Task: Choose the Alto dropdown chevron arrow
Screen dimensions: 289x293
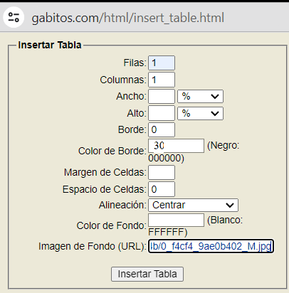Action: (215, 114)
